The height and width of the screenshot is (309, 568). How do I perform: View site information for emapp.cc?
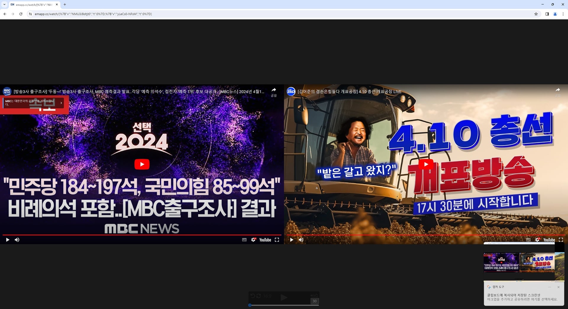(x=30, y=14)
